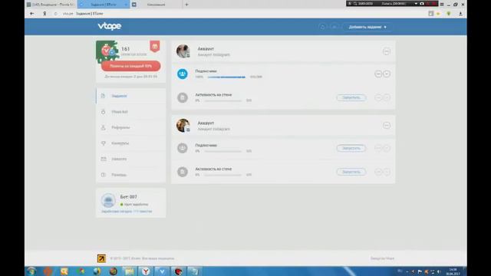Click the Yandex Я icon in address bar
Screen dimensions: 491x276
[x=44, y=14]
